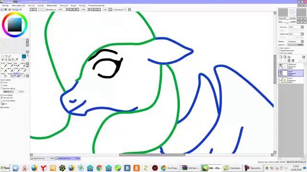
Task: Open the zoom percentage dropdown in toolbar
Action: (67, 10)
